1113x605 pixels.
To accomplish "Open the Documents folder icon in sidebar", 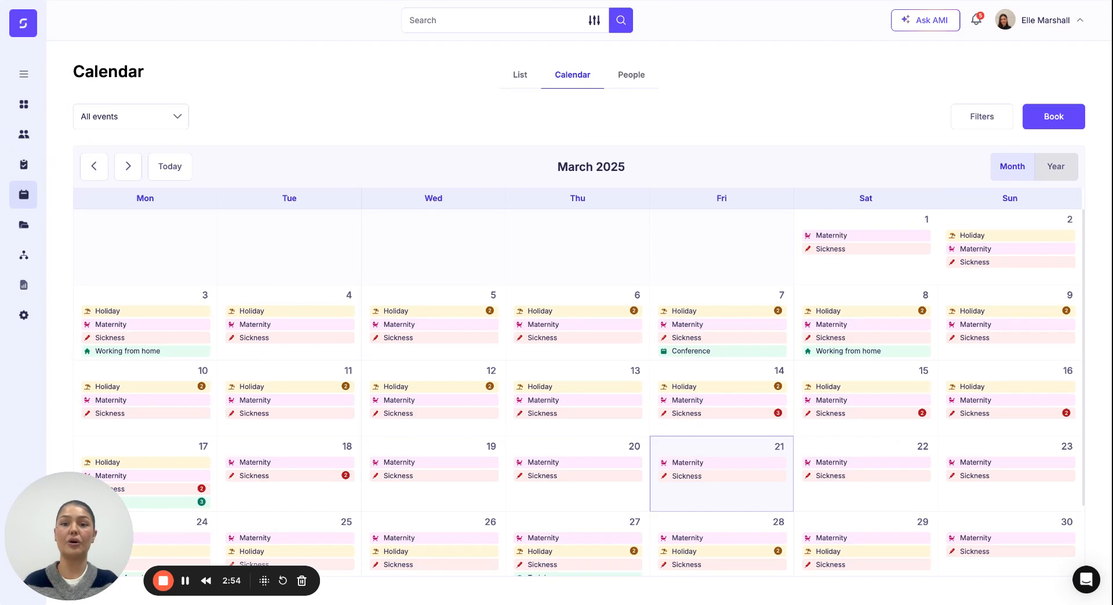I will [x=23, y=225].
